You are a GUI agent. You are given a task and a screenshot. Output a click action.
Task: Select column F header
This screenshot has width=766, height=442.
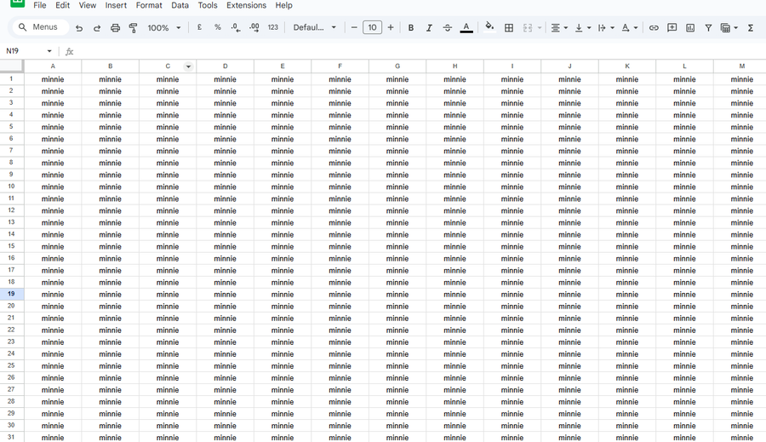click(x=340, y=66)
